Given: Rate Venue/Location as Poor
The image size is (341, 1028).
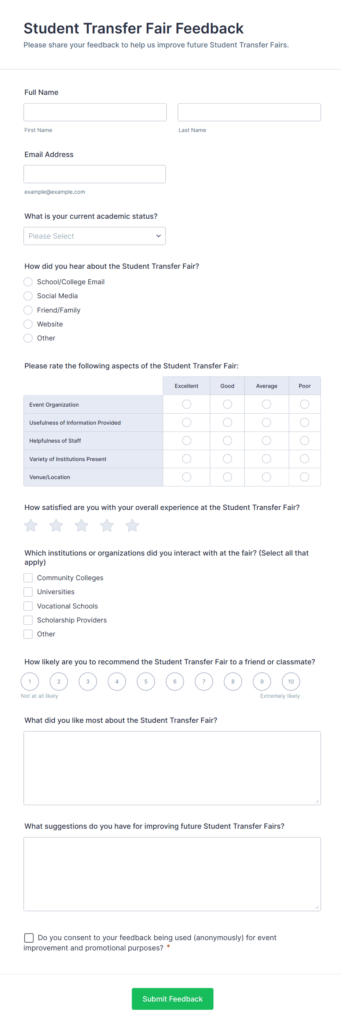Looking at the screenshot, I should (304, 477).
